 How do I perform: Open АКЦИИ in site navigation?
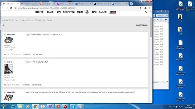coord(80,12)
